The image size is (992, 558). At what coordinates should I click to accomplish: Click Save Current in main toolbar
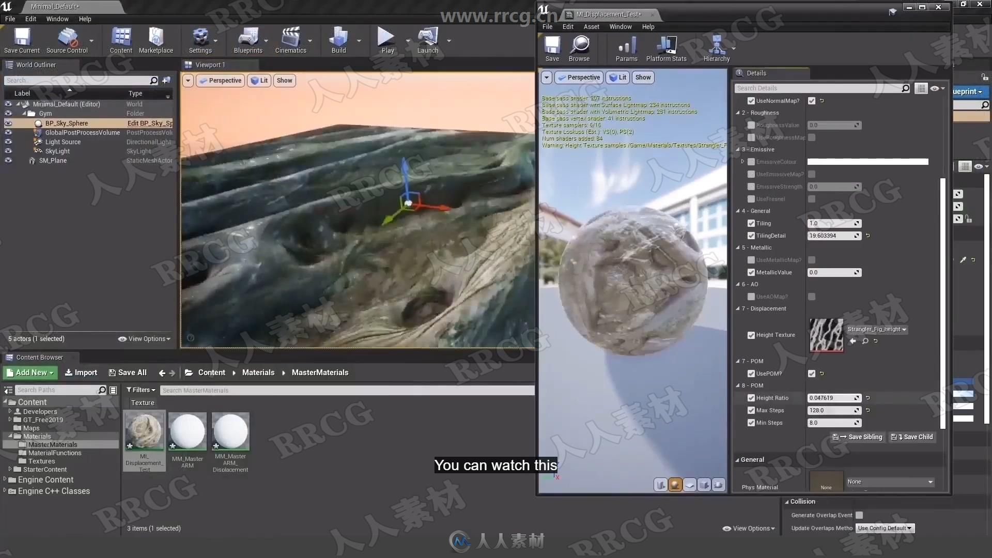(x=22, y=40)
